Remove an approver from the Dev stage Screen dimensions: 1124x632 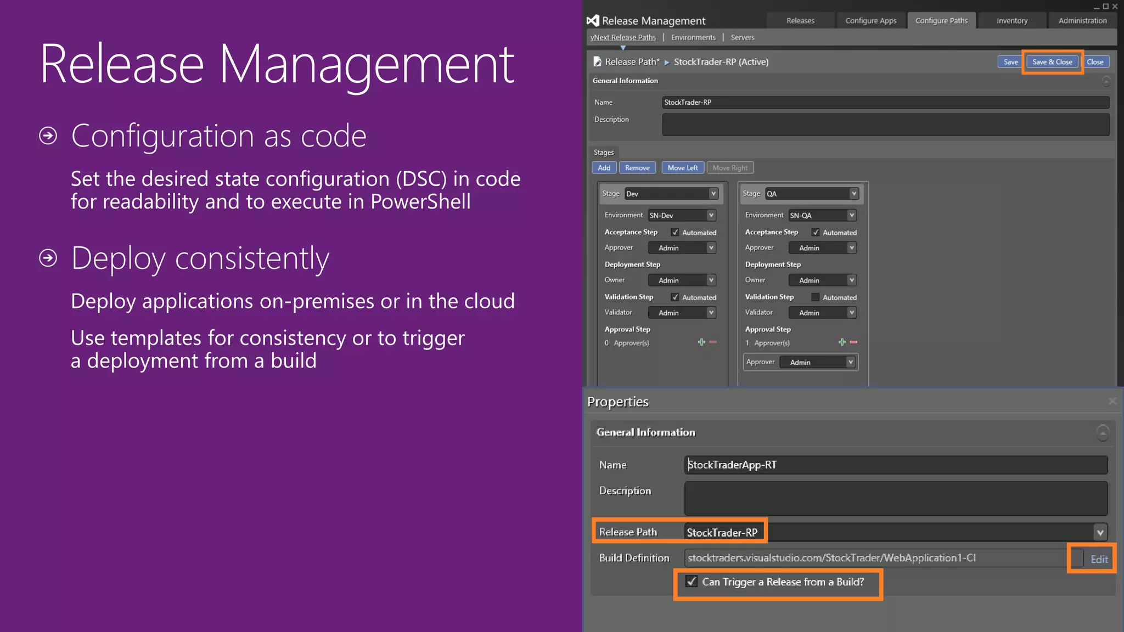[713, 342]
